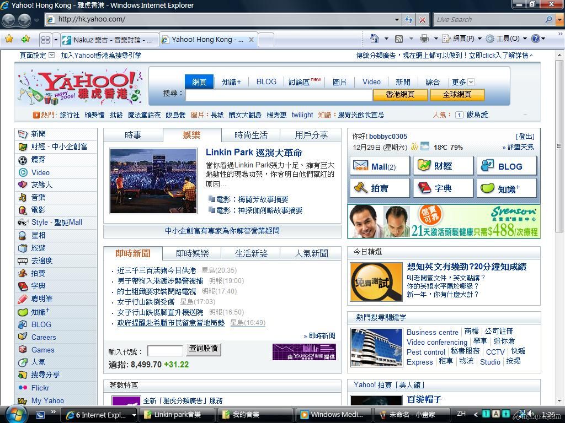Image resolution: width=565 pixels, height=423 pixels.
Task: Open Linkin park音樂 taskbar folder
Action: pyautogui.click(x=177, y=415)
